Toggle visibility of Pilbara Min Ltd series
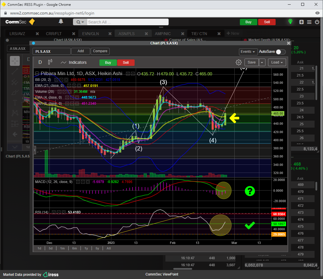 click(128, 74)
